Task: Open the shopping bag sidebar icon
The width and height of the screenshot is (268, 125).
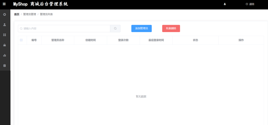Action: click(5, 45)
